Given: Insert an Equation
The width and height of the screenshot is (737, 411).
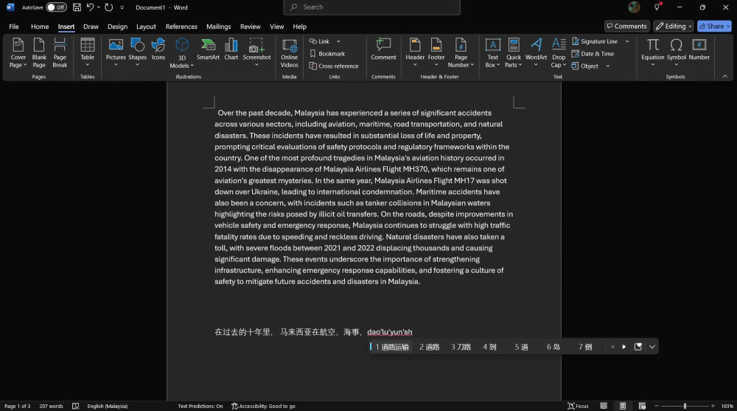Looking at the screenshot, I should (652, 52).
